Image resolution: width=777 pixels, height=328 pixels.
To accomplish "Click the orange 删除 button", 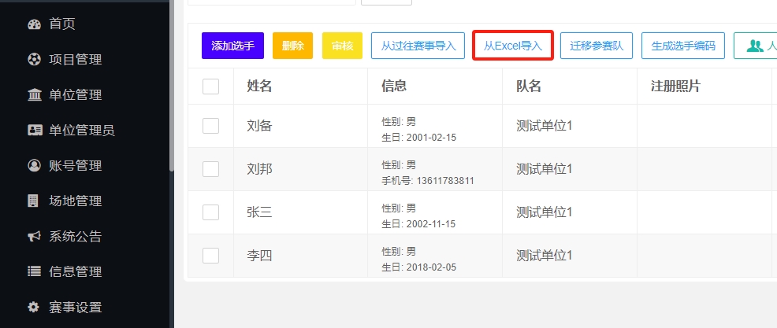I will tap(292, 46).
